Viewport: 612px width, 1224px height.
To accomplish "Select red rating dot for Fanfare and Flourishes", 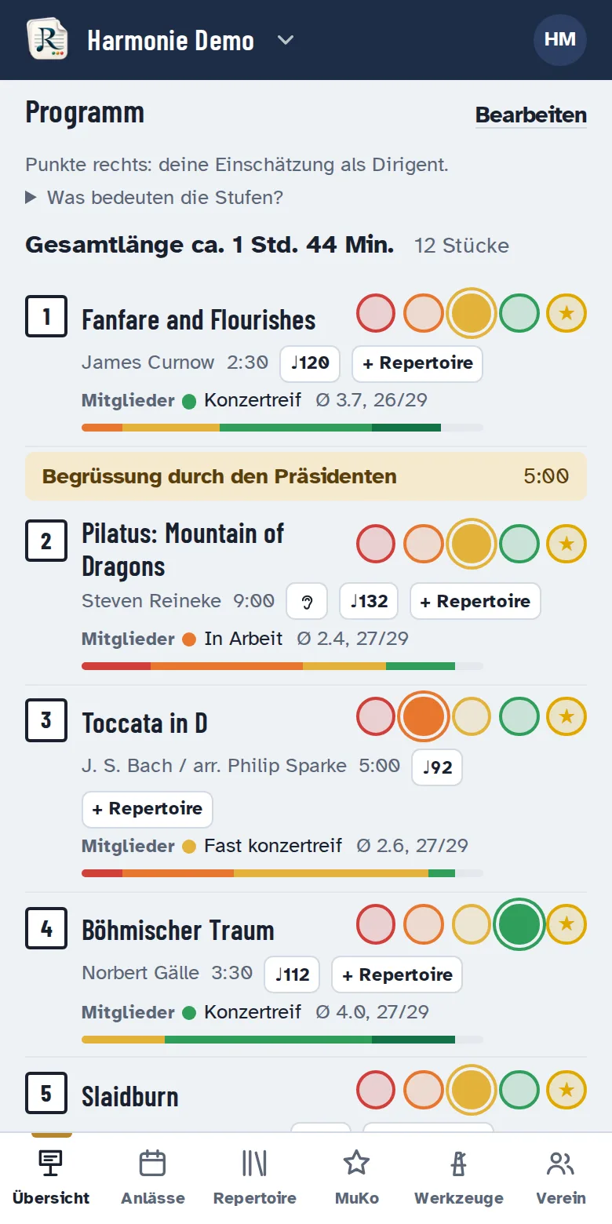I will coord(376,313).
